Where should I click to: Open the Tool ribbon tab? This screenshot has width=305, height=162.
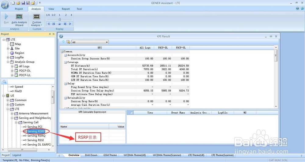click(x=79, y=9)
